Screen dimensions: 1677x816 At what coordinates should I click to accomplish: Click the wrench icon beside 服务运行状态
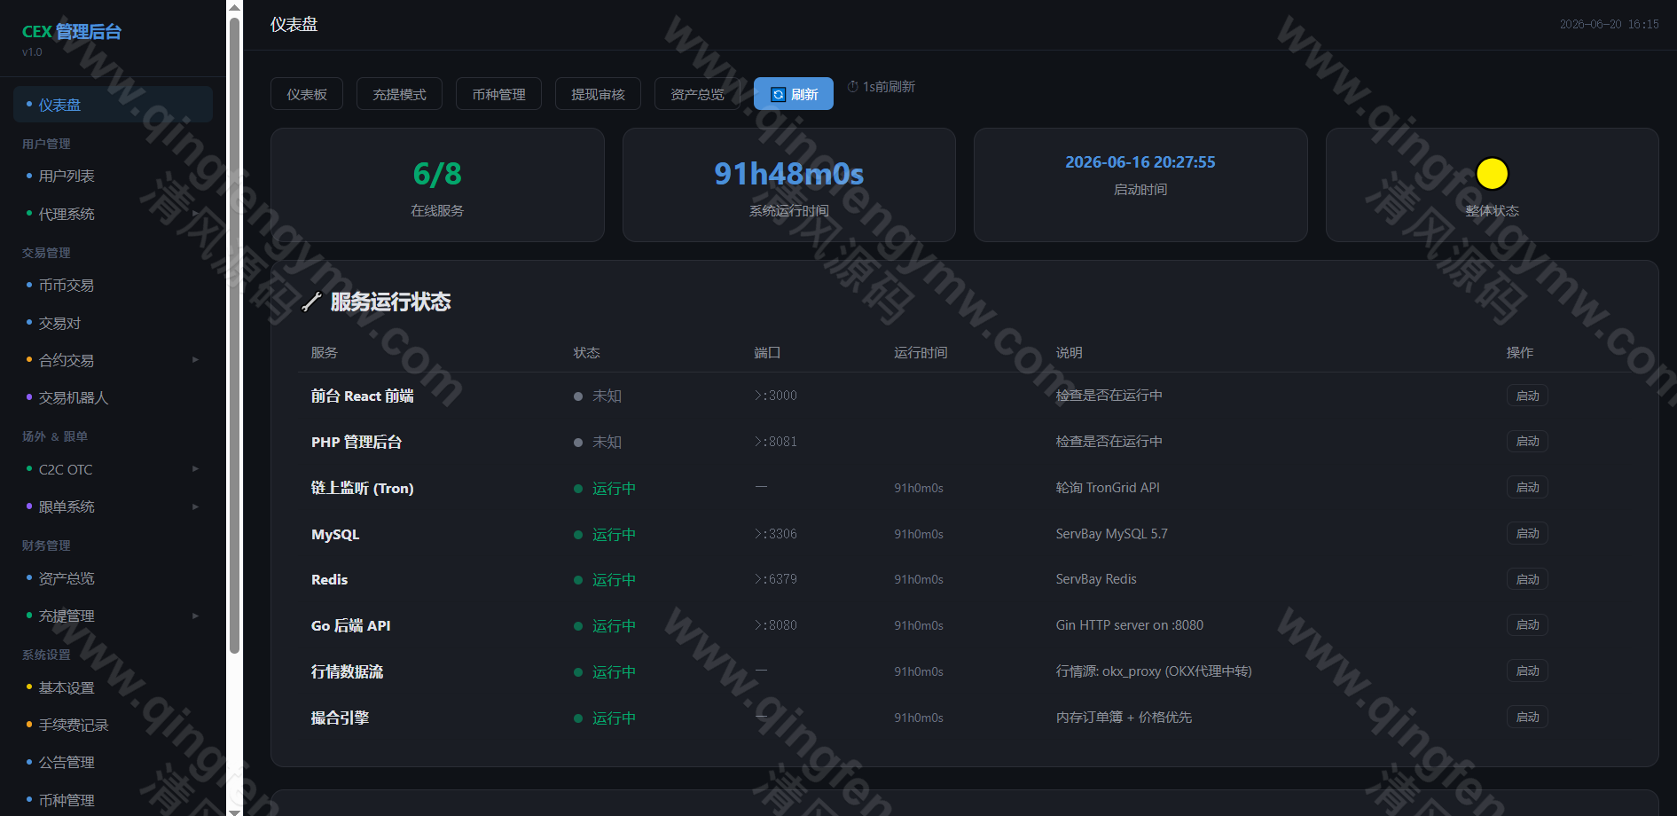pyautogui.click(x=311, y=302)
